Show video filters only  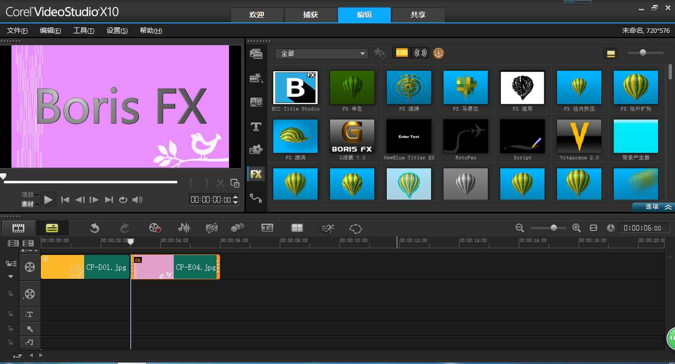click(x=402, y=53)
